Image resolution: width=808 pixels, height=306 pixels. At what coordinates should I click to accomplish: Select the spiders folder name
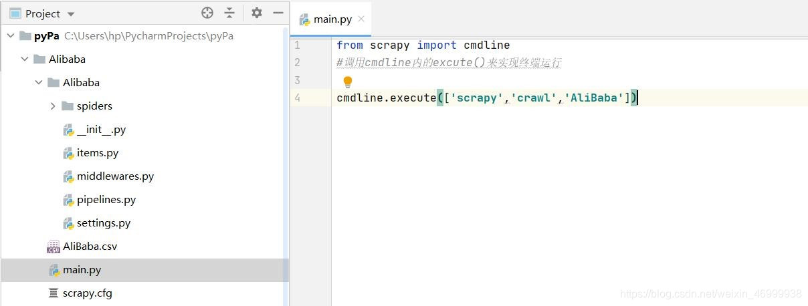pyautogui.click(x=94, y=106)
